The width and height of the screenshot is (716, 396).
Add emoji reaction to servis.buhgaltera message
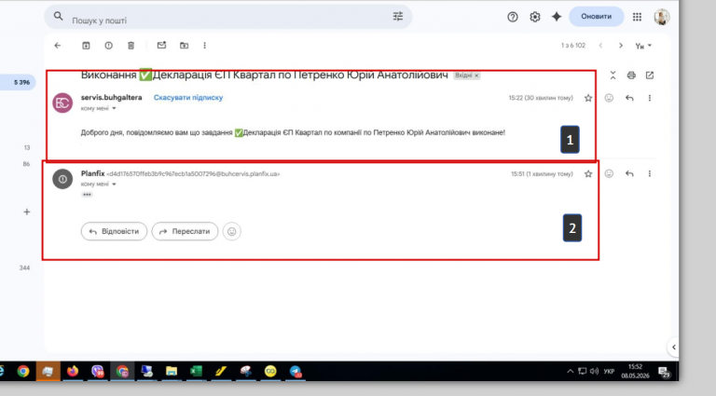tap(609, 98)
